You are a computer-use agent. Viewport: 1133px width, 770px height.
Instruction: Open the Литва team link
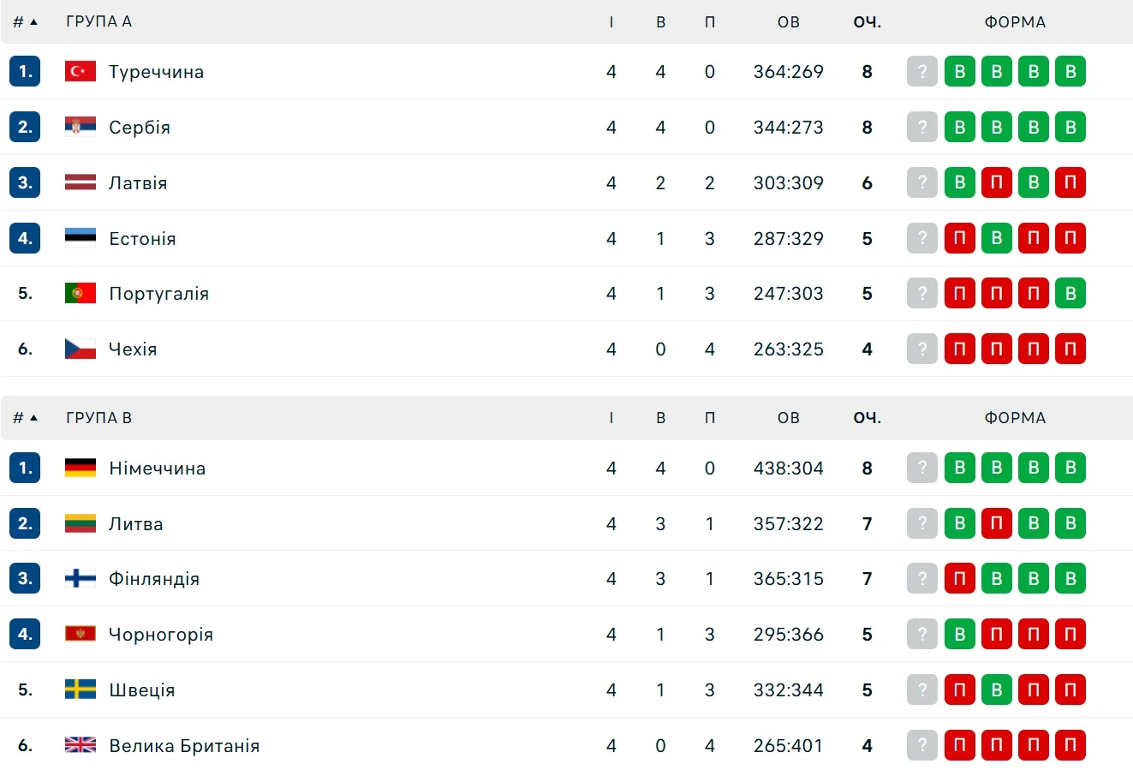(x=135, y=524)
